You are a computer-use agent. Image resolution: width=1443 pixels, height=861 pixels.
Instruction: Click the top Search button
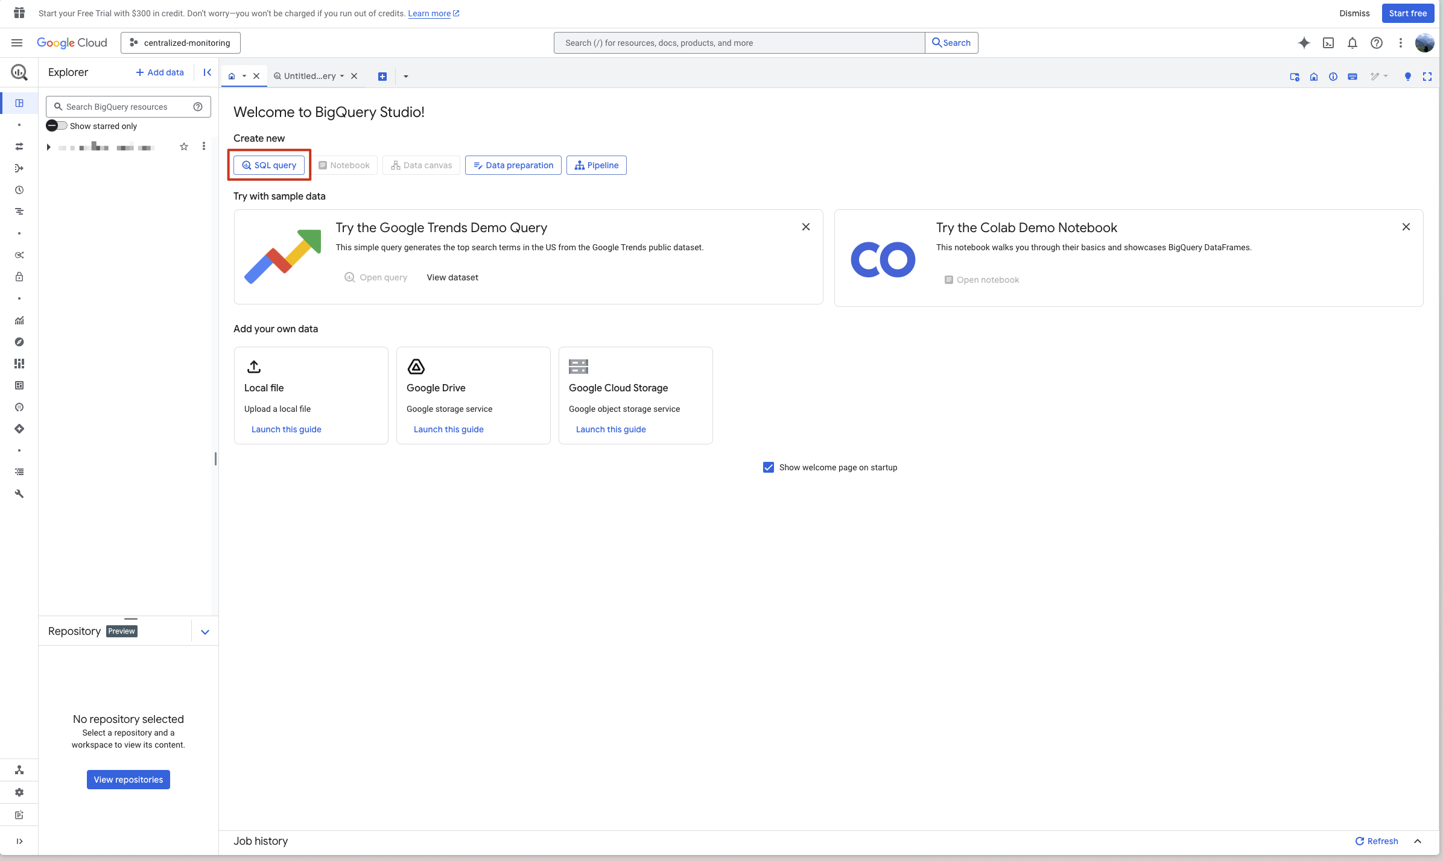pyautogui.click(x=951, y=43)
